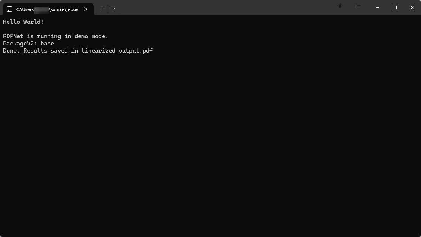
Task: Click the word "base" in the output
Action: pyautogui.click(x=47, y=44)
